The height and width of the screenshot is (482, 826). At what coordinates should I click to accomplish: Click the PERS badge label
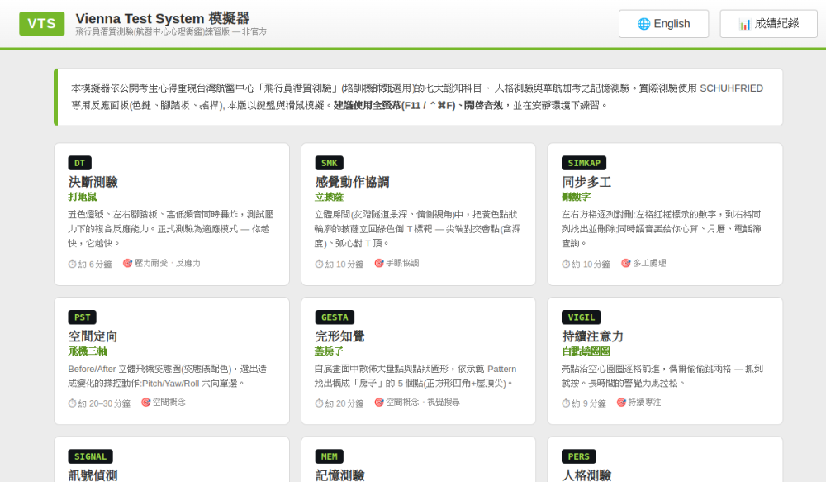coord(578,456)
